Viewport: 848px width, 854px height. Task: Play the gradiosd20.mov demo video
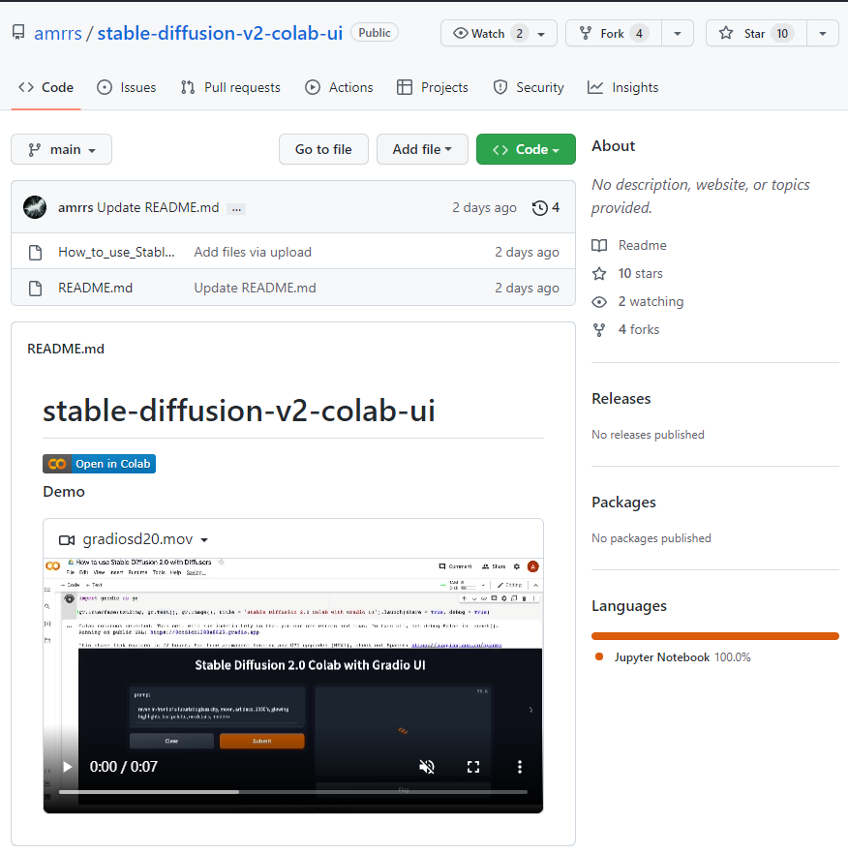66,766
